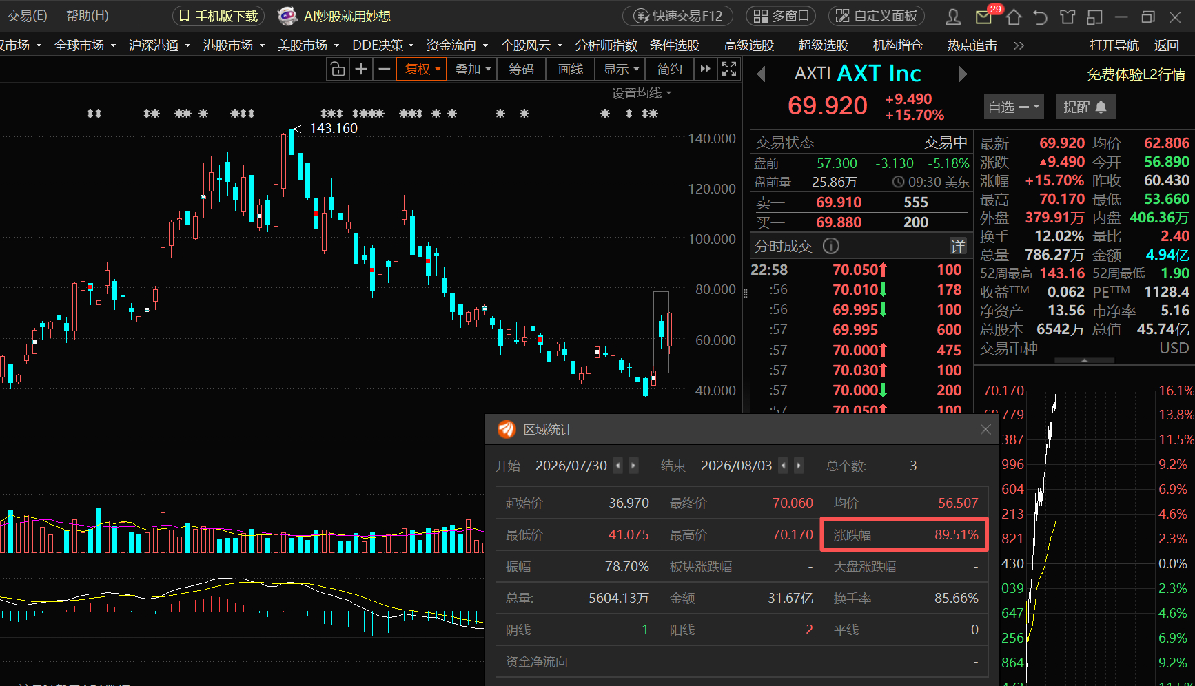Click 打开导航 button
This screenshot has height=686, width=1195.
click(x=1114, y=45)
